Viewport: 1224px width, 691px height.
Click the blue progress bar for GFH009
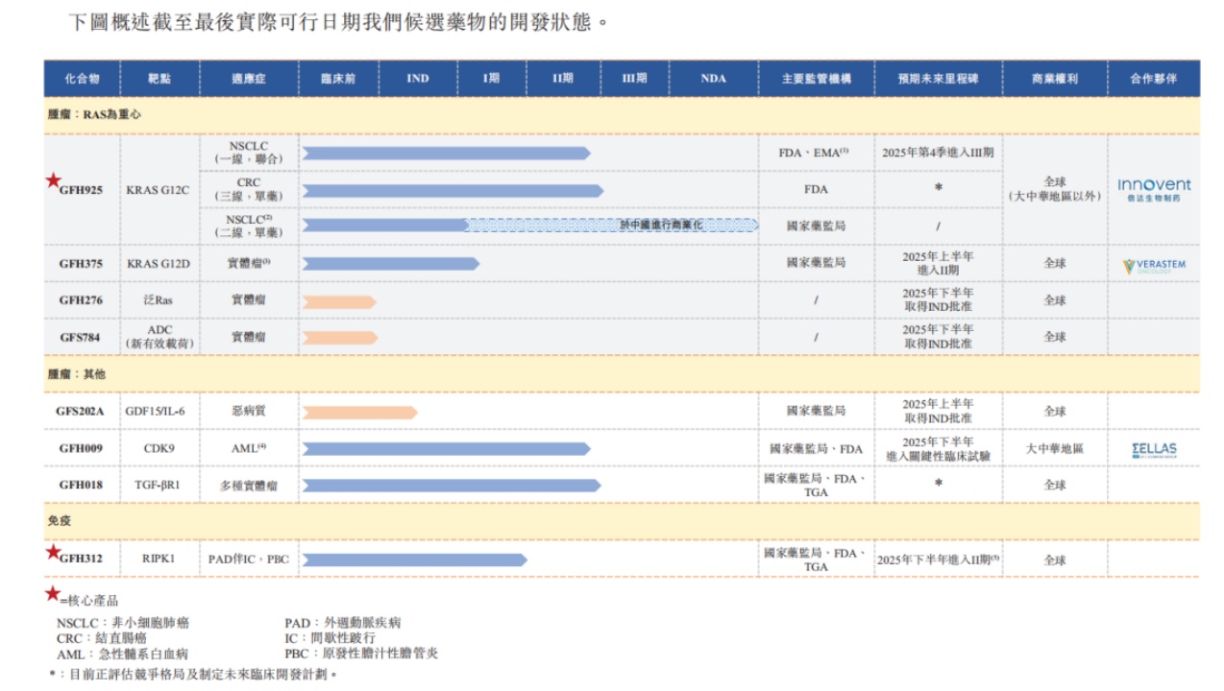446,449
